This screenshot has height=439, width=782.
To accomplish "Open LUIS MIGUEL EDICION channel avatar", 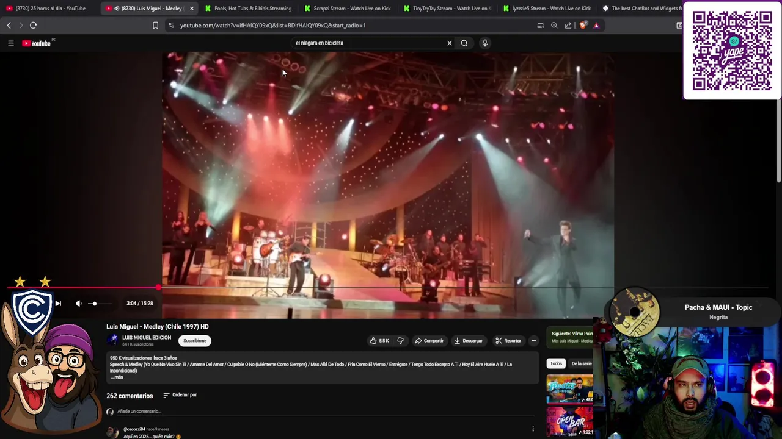I will tap(112, 340).
